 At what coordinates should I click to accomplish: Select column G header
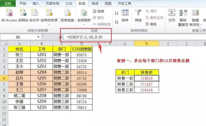[125, 44]
